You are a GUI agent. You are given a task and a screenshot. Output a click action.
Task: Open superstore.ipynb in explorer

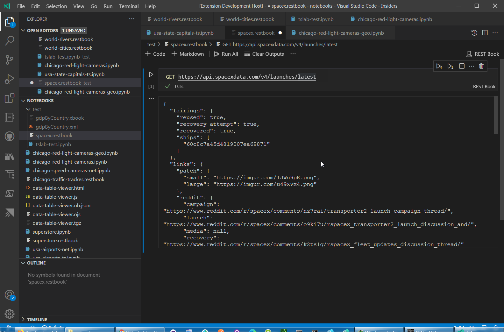(x=52, y=232)
